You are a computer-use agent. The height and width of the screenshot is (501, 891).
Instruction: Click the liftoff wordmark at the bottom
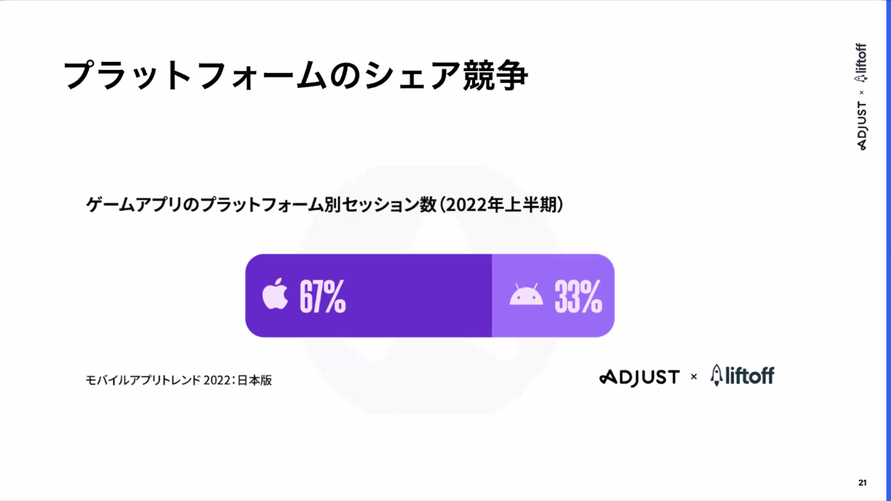[750, 376]
